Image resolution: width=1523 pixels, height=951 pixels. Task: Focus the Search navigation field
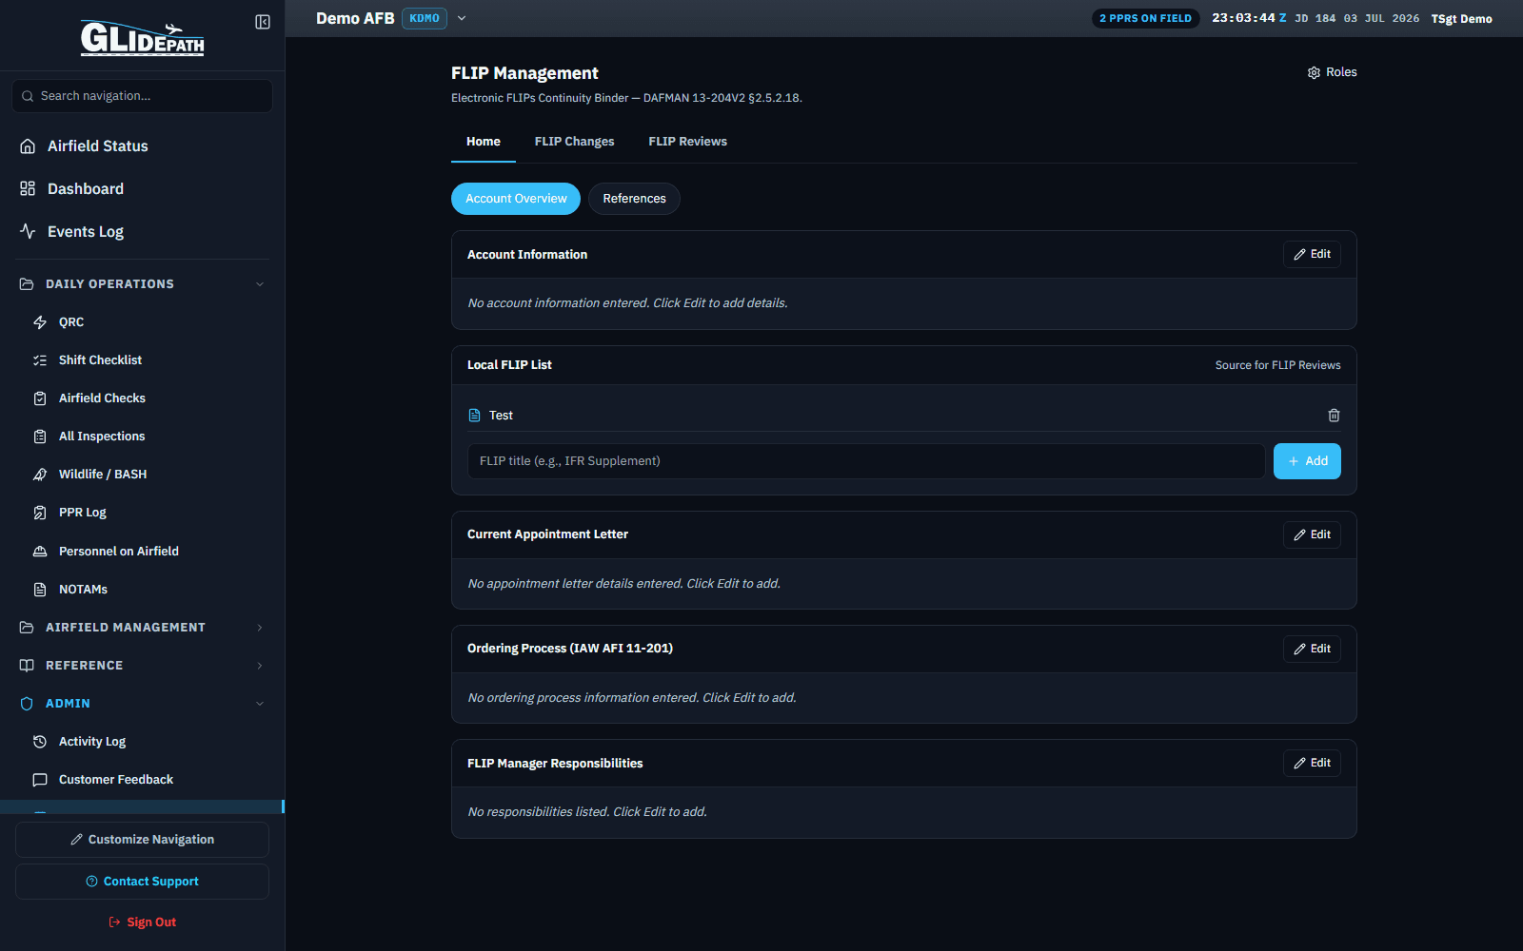[142, 96]
